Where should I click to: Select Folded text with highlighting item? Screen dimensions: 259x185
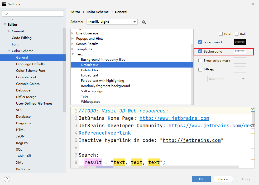[x=102, y=81]
